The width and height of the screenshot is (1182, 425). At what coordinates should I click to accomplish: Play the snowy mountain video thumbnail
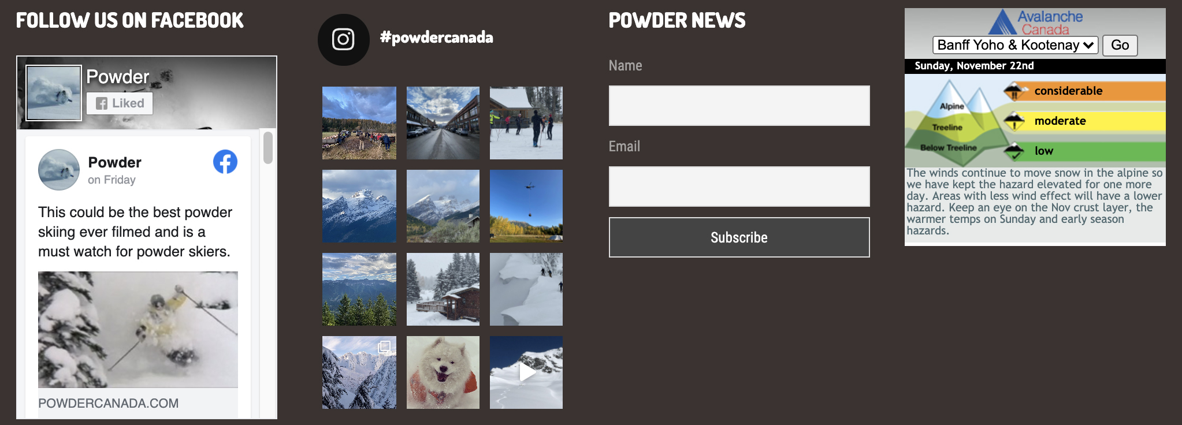[x=526, y=372]
